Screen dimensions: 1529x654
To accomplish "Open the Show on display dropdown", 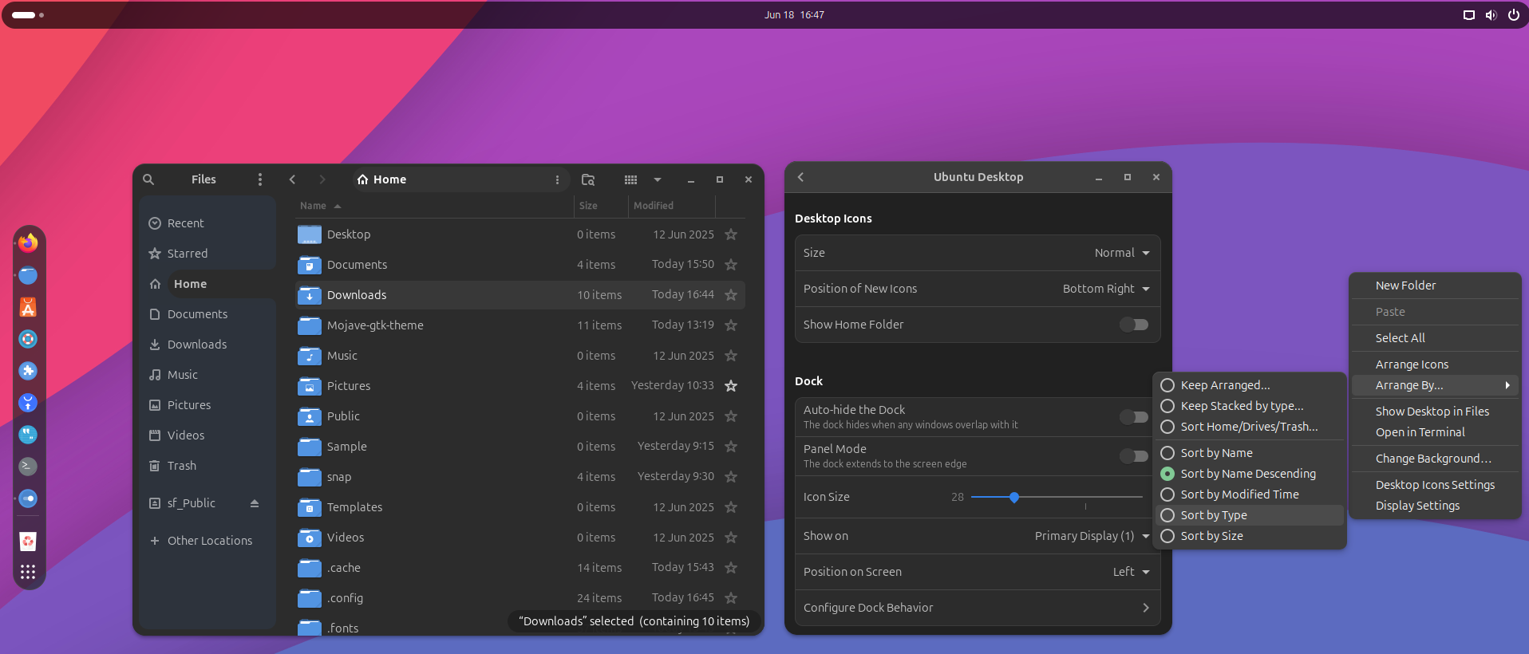I will click(1092, 536).
